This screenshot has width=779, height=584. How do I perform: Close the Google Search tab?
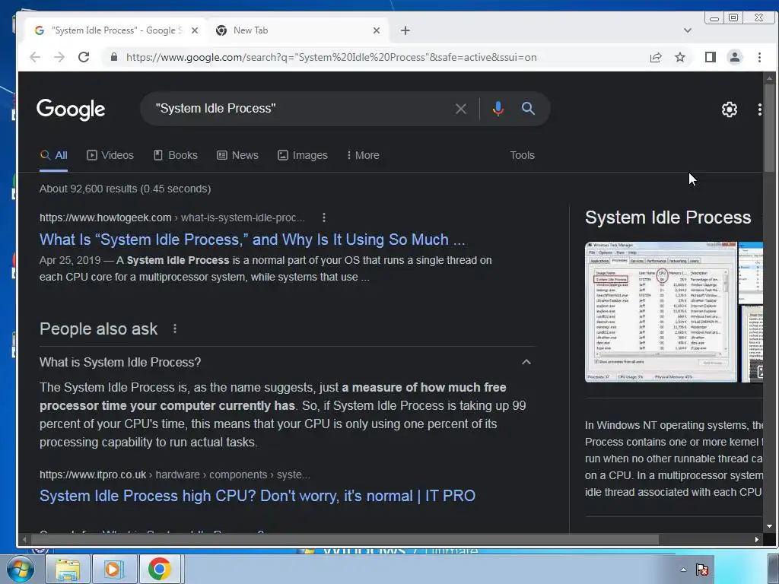click(195, 30)
